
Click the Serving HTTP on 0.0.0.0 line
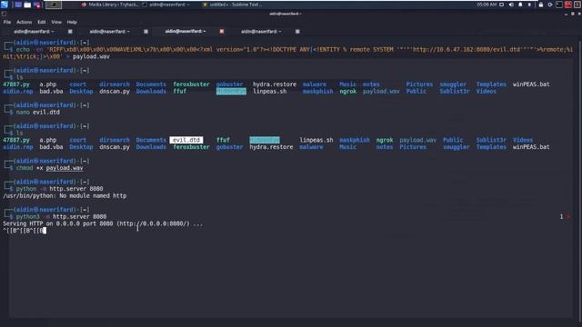pyautogui.click(x=103, y=223)
